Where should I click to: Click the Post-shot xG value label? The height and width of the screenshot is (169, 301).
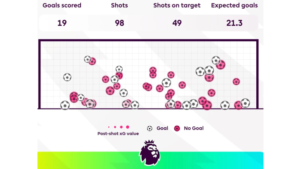[x=118, y=134]
